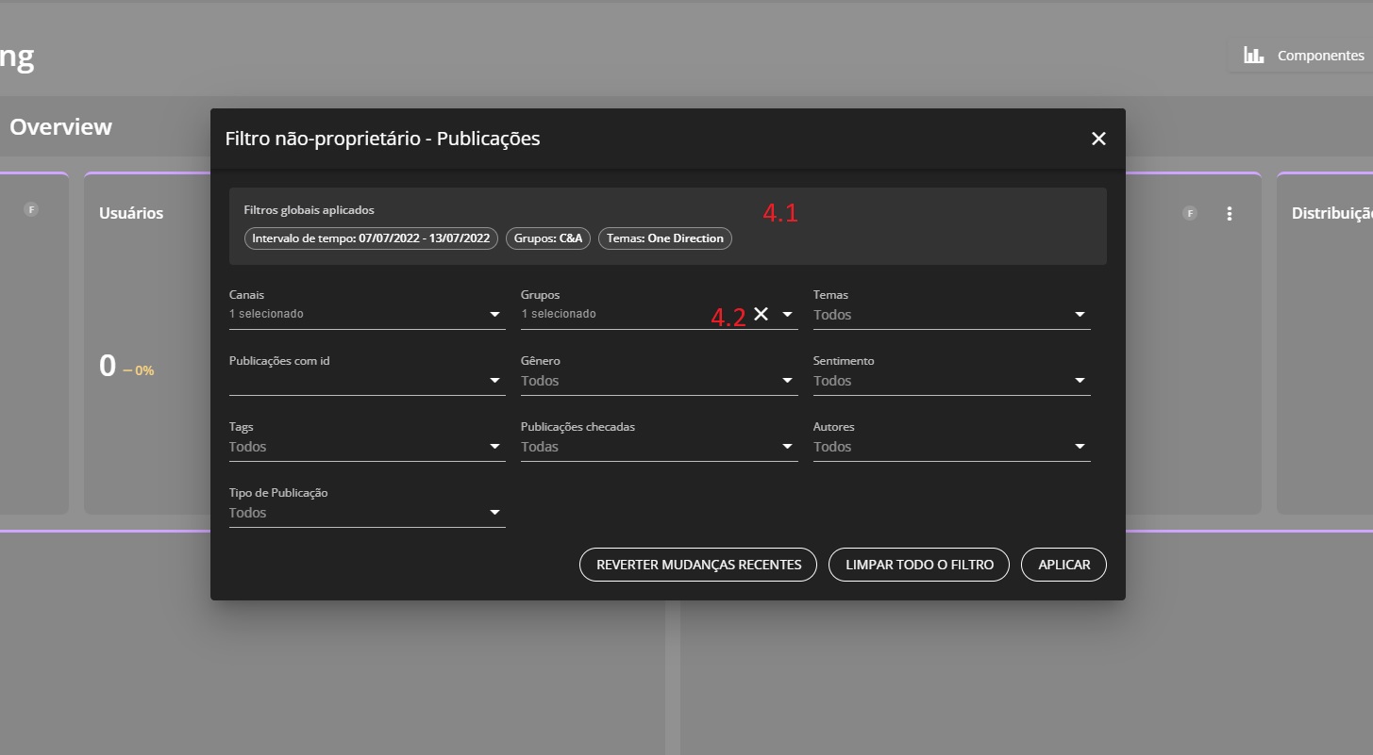Screen dimensions: 1373x755
Task: Click the Componentes bar chart icon
Action: click(x=1253, y=56)
